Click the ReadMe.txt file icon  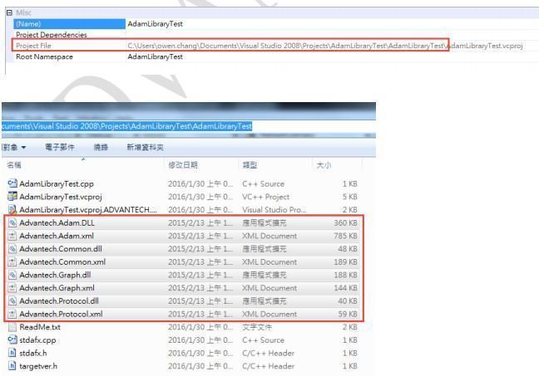12,327
